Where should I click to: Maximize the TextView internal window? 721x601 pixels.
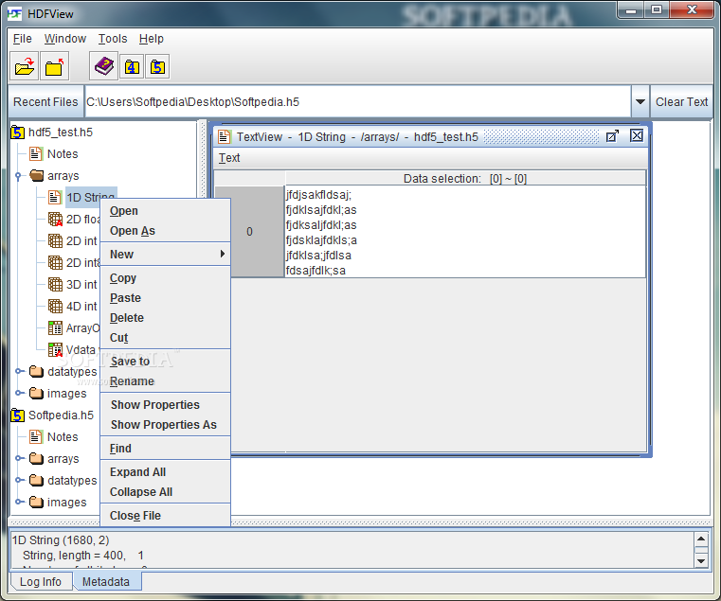click(x=612, y=136)
